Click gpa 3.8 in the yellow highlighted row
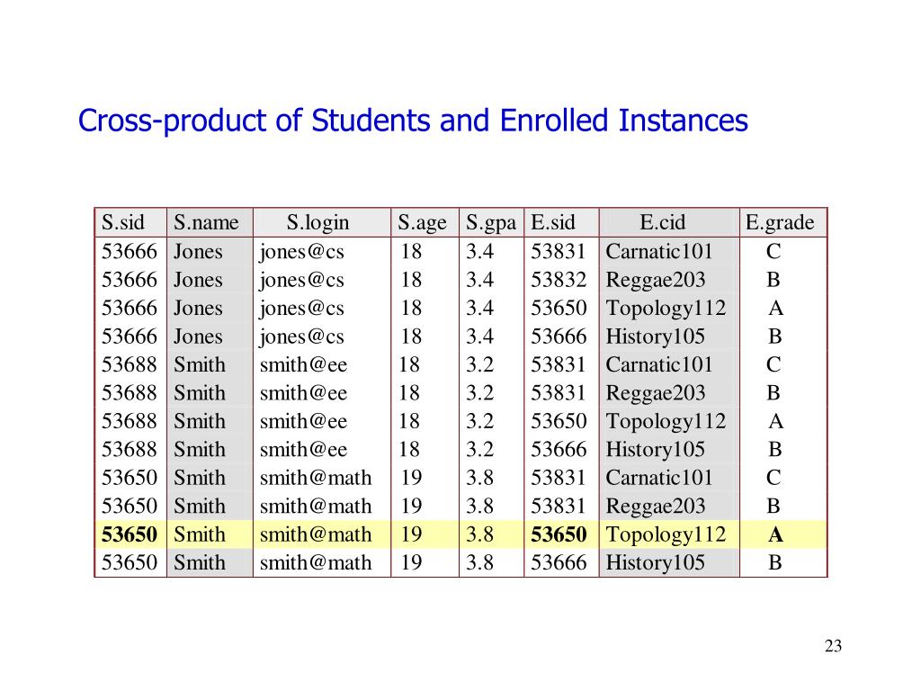921x691 pixels. click(480, 534)
